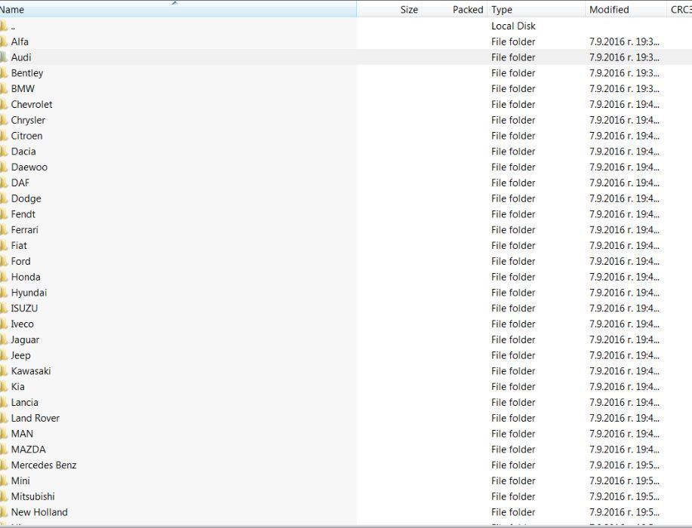Click the 'New Holland' folder name
The width and height of the screenshot is (692, 528).
click(x=39, y=512)
